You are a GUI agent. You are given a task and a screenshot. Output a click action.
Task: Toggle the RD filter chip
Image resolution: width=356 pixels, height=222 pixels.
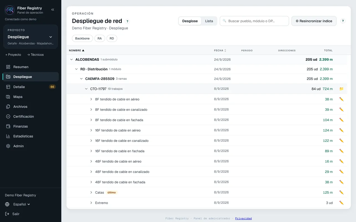click(112, 39)
